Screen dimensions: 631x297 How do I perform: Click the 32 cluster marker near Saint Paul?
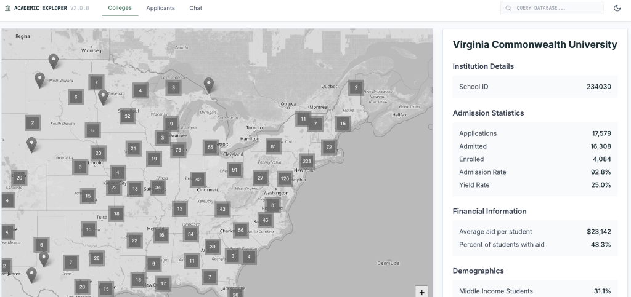(x=128, y=116)
